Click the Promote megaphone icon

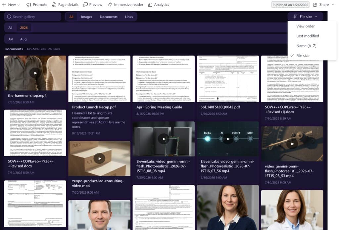[x=28, y=5]
